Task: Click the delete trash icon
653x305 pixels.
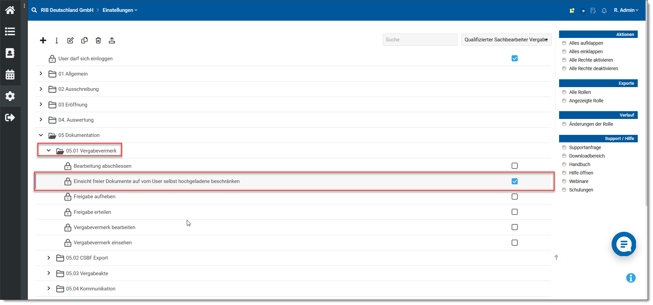Action: click(98, 40)
